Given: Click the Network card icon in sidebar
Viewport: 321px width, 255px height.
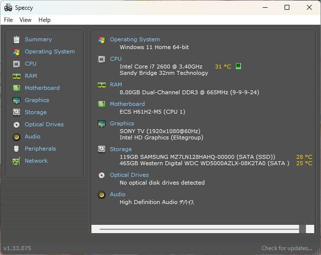Looking at the screenshot, I should coord(17,161).
